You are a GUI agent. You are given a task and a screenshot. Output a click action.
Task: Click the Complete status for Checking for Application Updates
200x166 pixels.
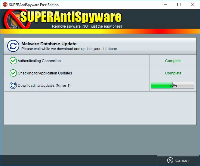[173, 73]
